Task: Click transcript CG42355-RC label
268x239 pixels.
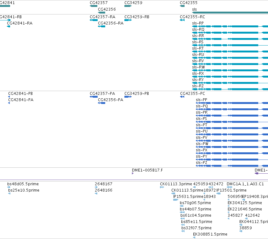Action: click(x=192, y=17)
